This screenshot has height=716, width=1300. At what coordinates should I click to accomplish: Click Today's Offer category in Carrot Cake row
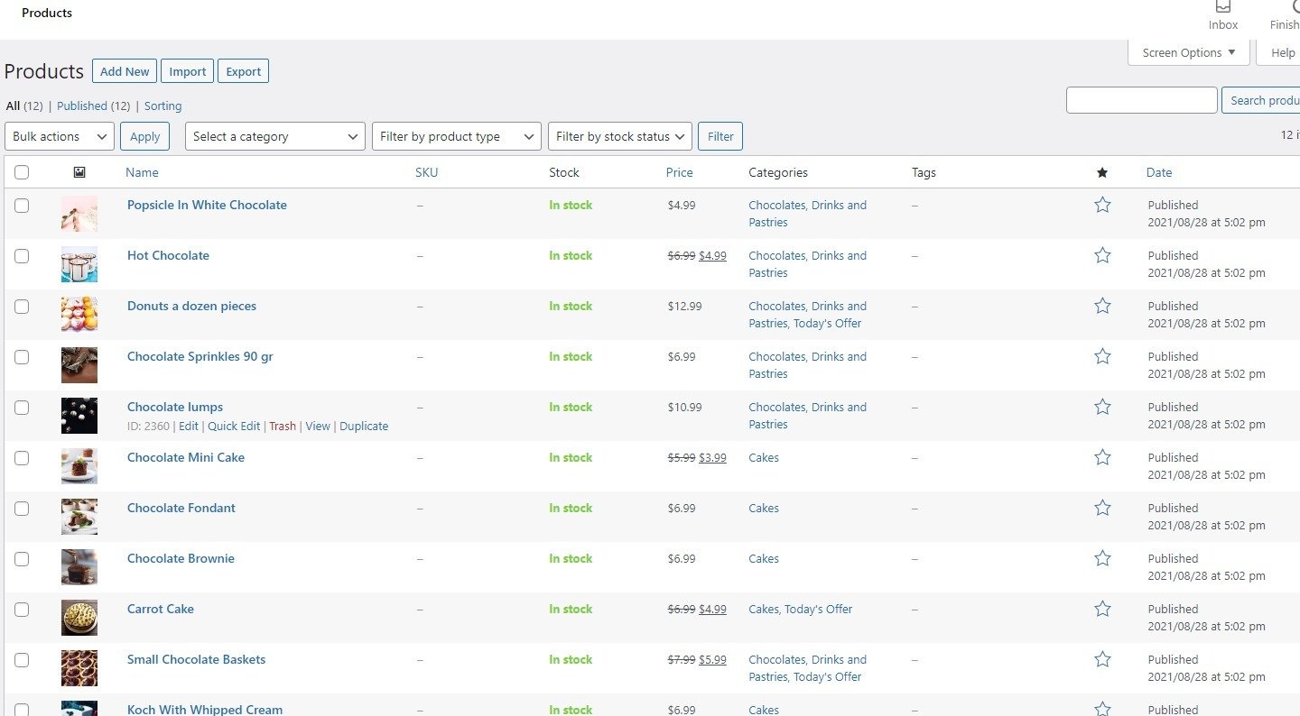click(x=819, y=609)
